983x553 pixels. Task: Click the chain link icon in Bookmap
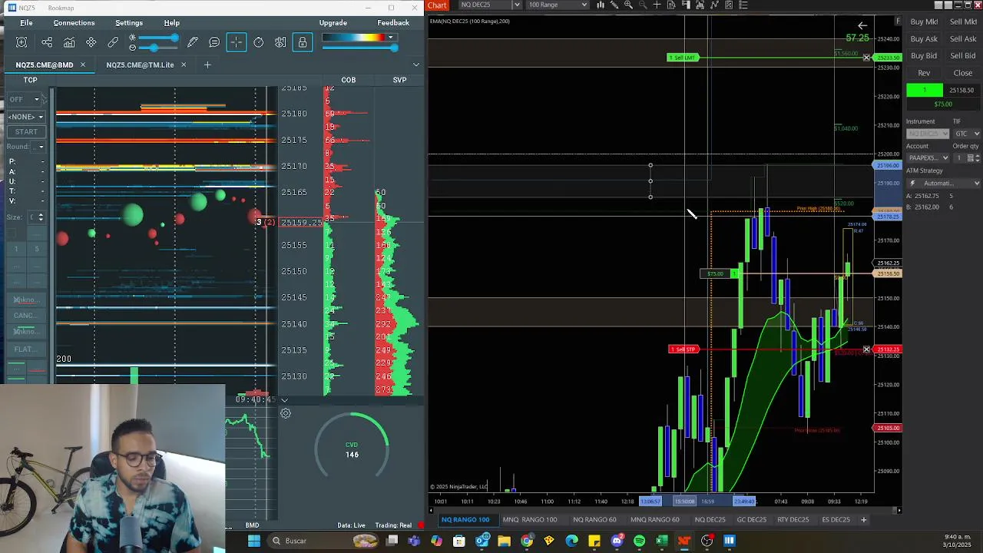click(113, 42)
